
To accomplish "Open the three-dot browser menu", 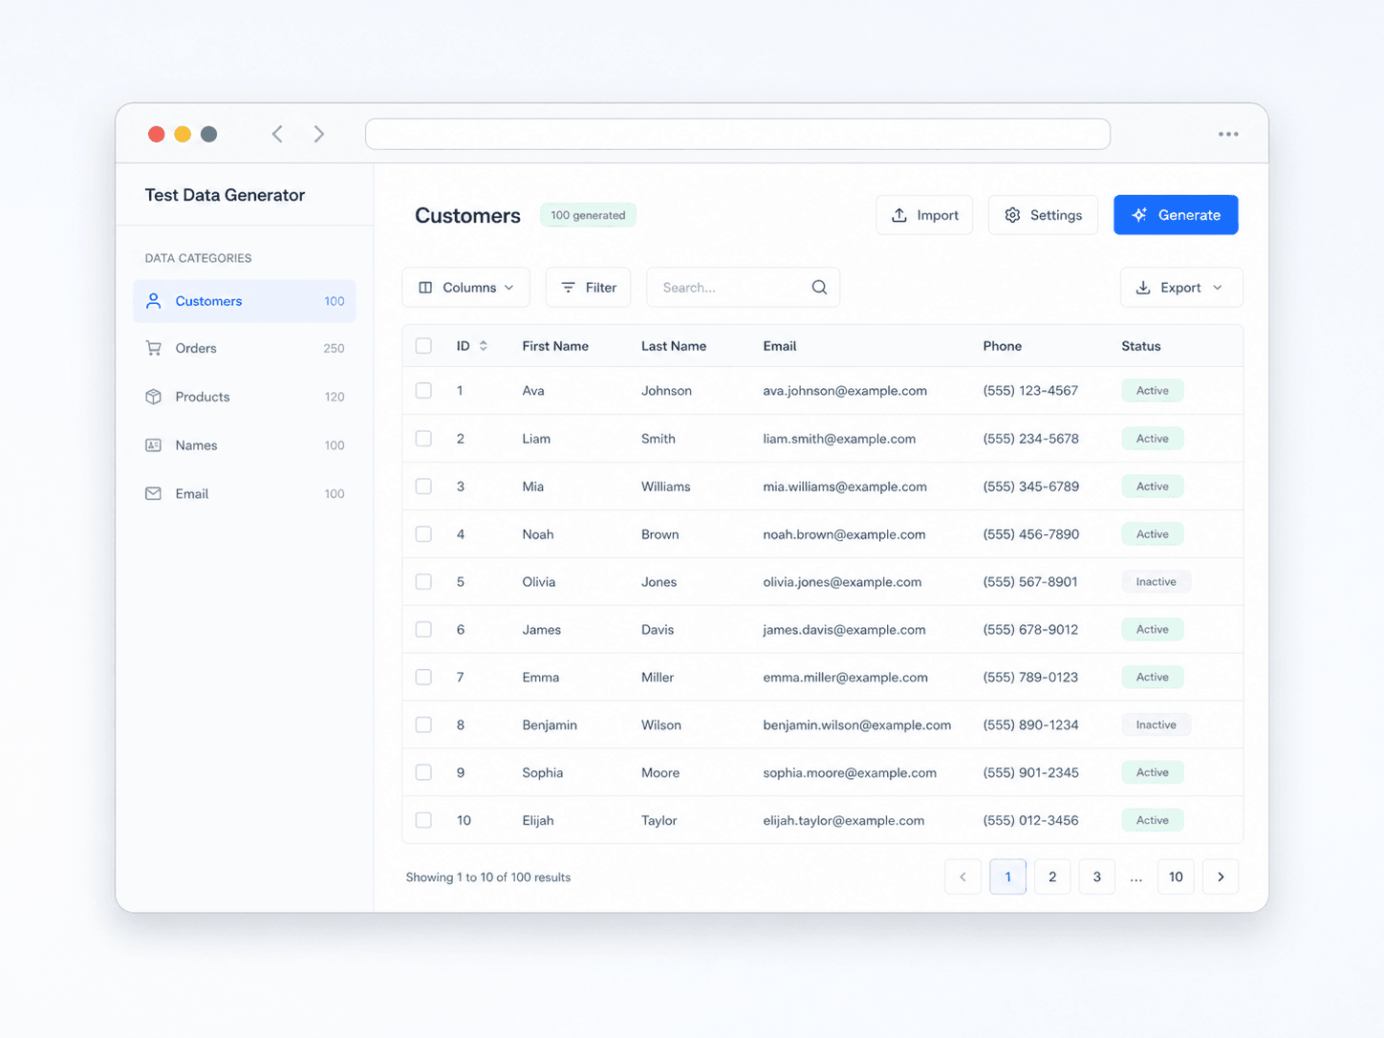I will tap(1228, 134).
